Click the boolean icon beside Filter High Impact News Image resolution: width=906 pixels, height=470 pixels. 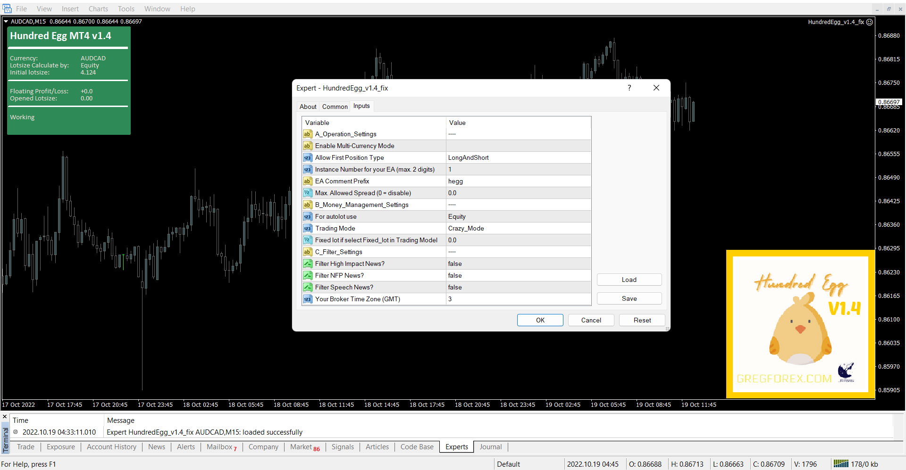(x=307, y=264)
